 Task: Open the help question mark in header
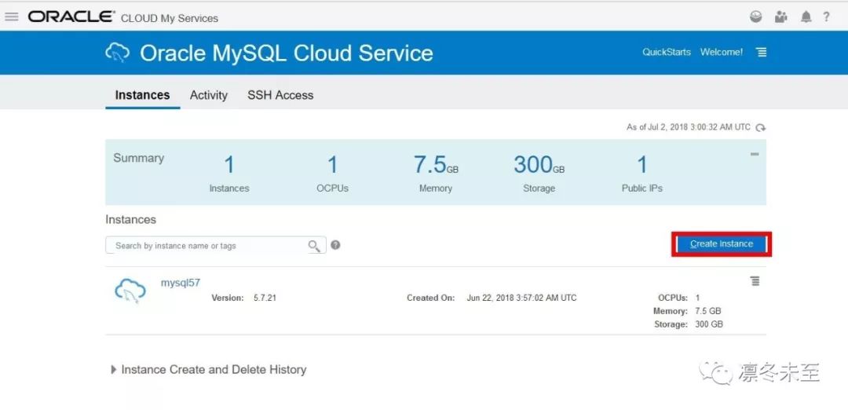pyautogui.click(x=826, y=16)
